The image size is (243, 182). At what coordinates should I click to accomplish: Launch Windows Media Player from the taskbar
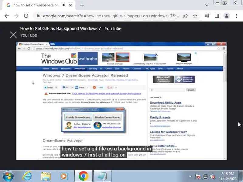coord(64,176)
